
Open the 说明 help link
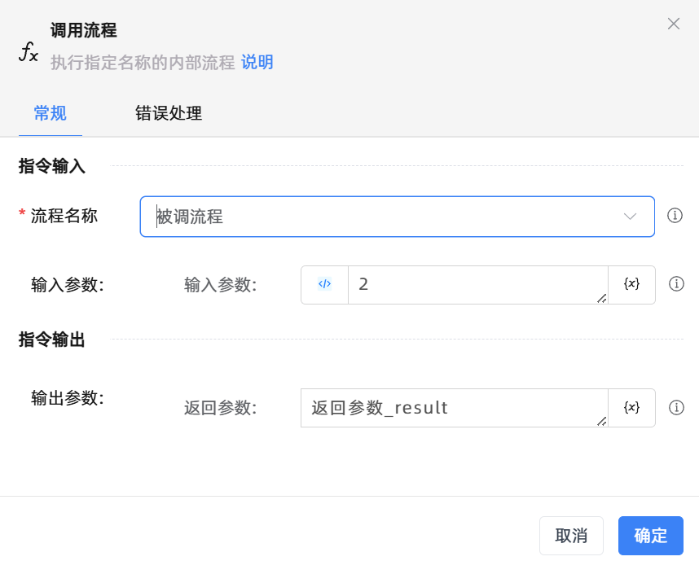coord(258,62)
